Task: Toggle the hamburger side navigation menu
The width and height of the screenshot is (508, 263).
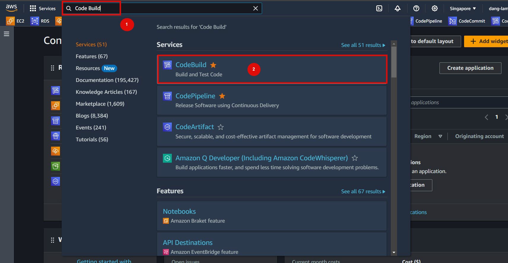Action: [7, 34]
